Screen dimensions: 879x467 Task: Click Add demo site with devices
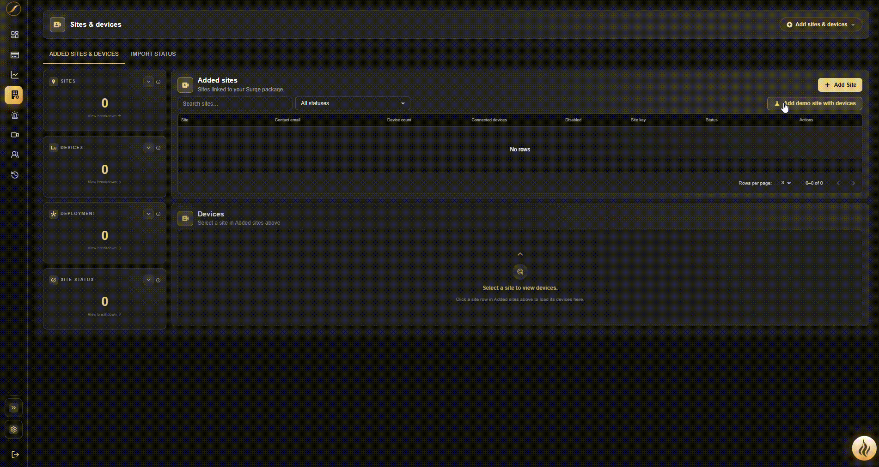814,103
